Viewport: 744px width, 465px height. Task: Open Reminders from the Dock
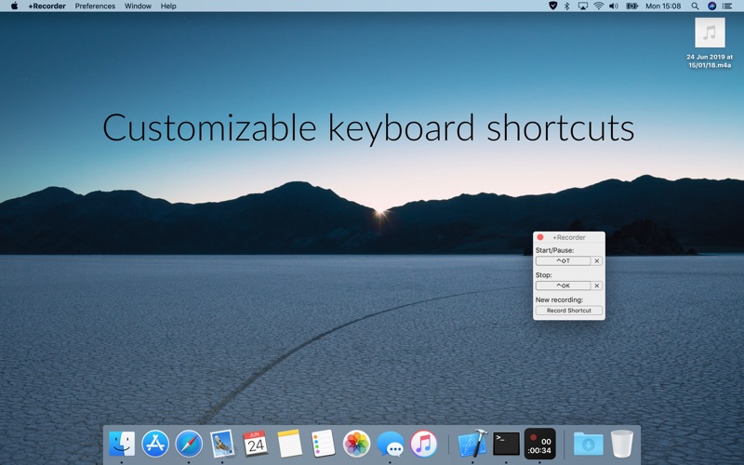click(323, 444)
